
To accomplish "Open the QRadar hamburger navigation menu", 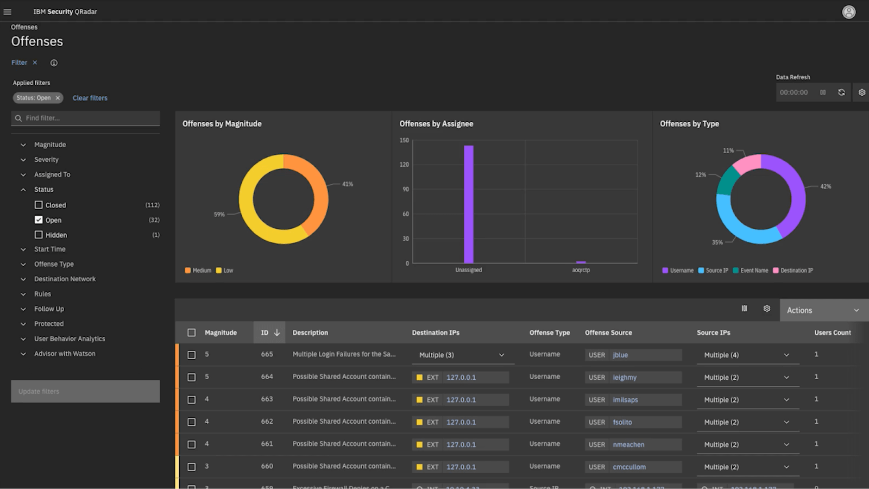I will point(8,11).
